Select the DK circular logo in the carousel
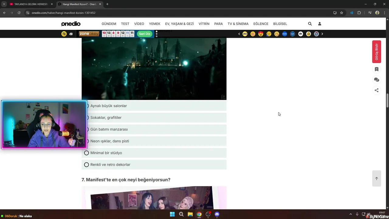The image size is (389, 219). (x=301, y=34)
